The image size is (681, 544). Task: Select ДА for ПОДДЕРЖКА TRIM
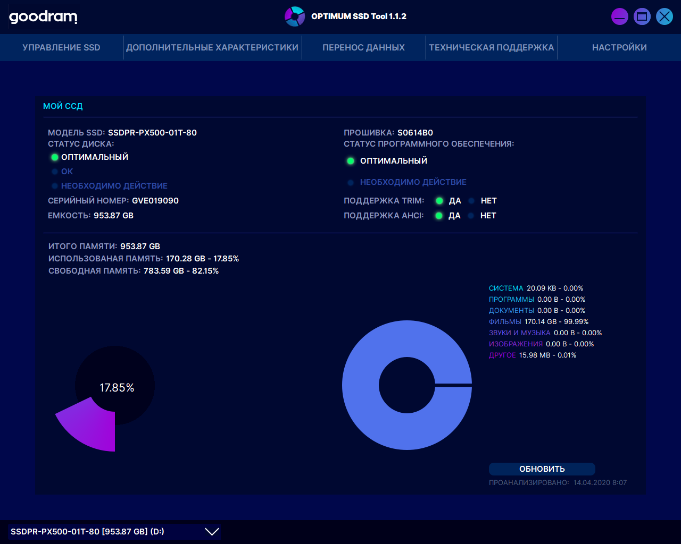coord(439,201)
